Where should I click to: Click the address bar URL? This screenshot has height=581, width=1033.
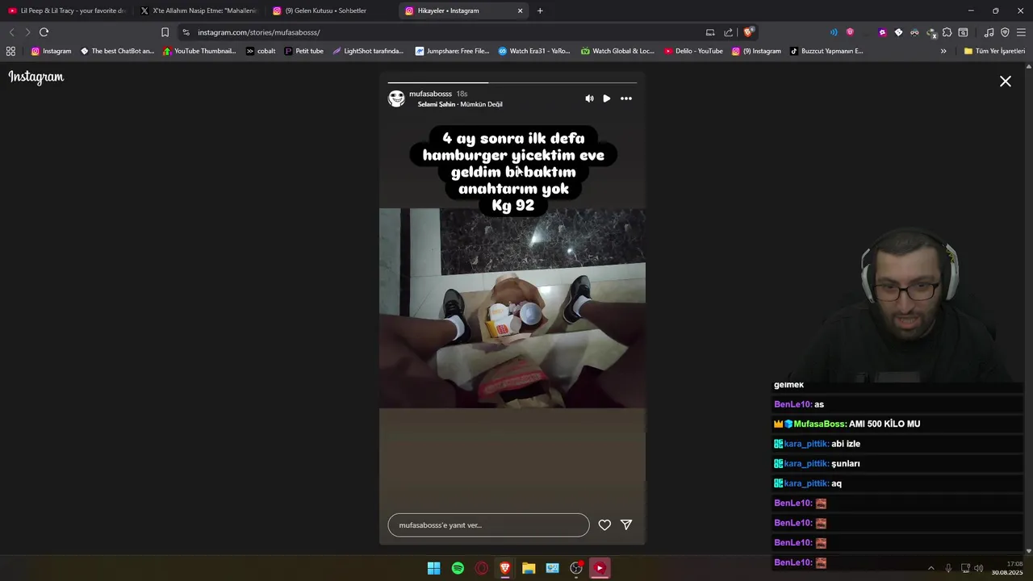pyautogui.click(x=258, y=32)
